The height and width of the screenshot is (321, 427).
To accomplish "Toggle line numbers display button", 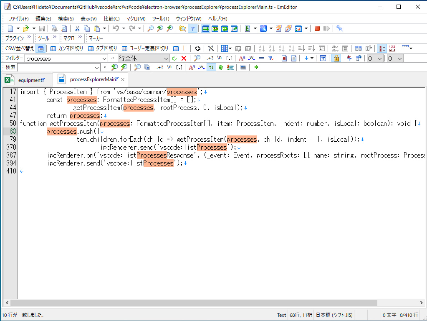I will coord(382,48).
